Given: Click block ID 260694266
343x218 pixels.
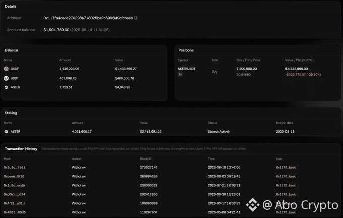Looking at the screenshot, I should tap(149, 176).
